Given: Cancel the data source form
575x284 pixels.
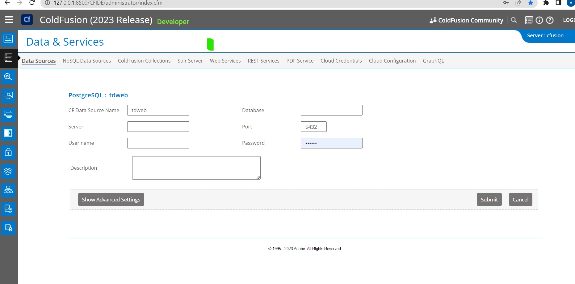Looking at the screenshot, I should [x=521, y=200].
